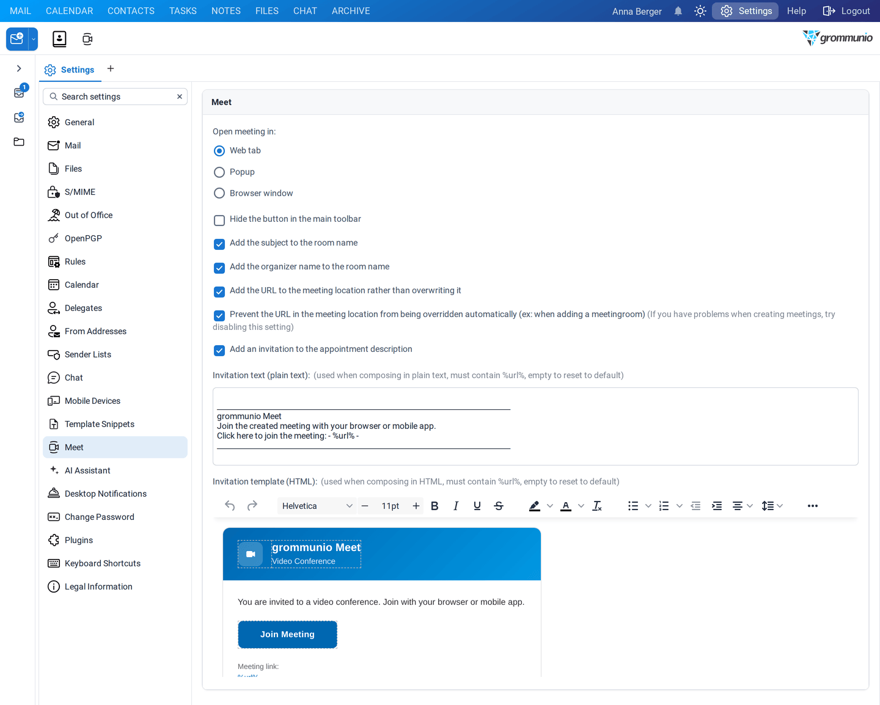The image size is (880, 705).
Task: Enable hiding the button in main toolbar
Action: [219, 220]
